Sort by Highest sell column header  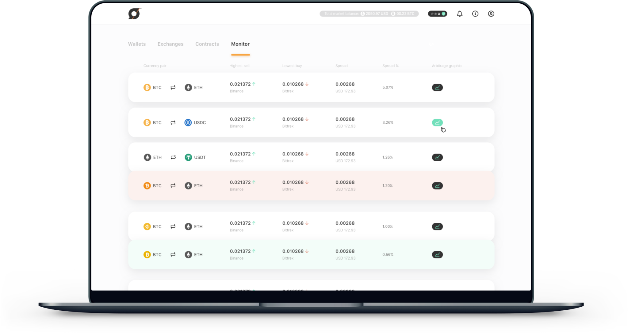coord(239,66)
